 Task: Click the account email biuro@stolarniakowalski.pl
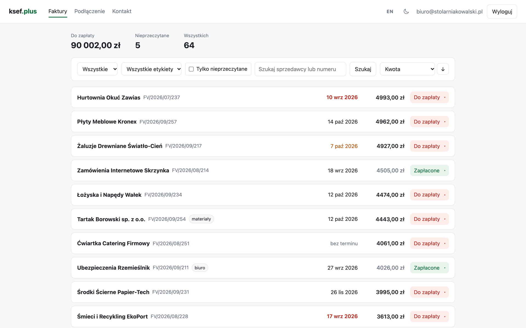click(x=449, y=11)
